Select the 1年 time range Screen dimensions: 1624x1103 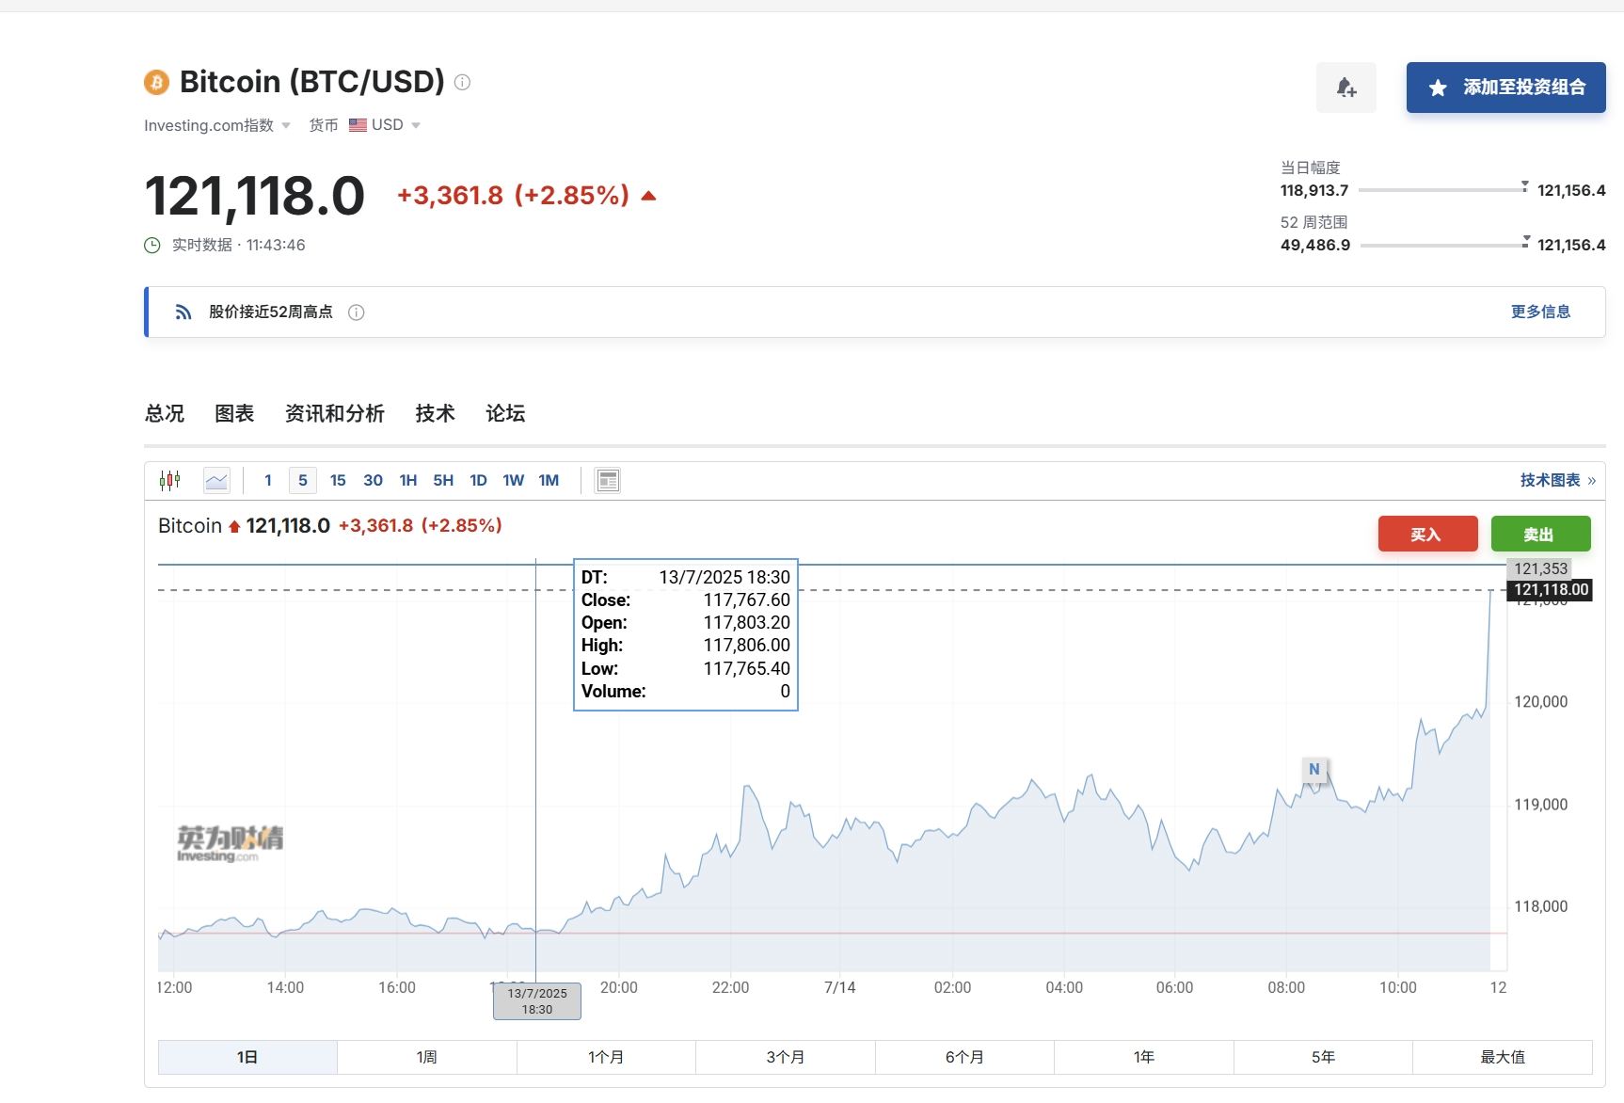click(1144, 1057)
